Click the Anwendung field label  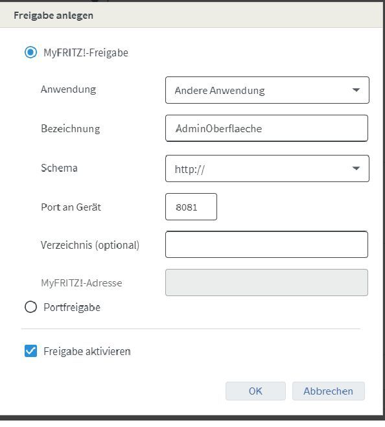coord(69,89)
